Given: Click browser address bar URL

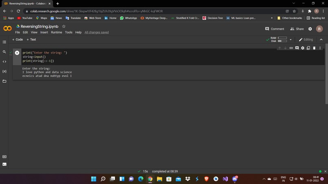Looking at the screenshot, I should coord(96,11).
